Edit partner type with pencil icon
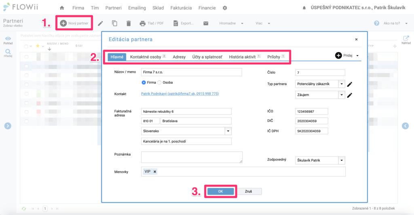The height and width of the screenshot is (215, 414). pyautogui.click(x=350, y=84)
